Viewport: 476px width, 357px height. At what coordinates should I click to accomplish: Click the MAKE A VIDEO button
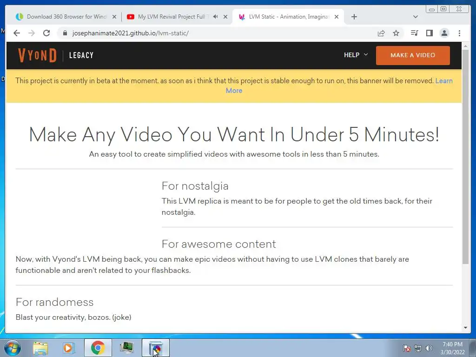(x=413, y=55)
